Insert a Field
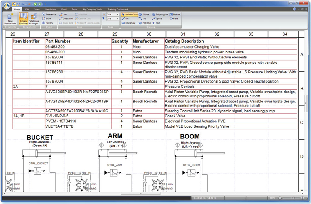Screen dimensions: 311x204 [x=174, y=19]
